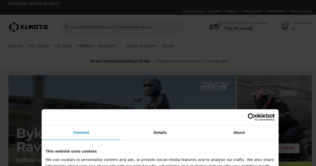316x166 pixels.
Task: Click DANMARKS BEDSTE MC-BUTIK text
Action: [34, 4]
